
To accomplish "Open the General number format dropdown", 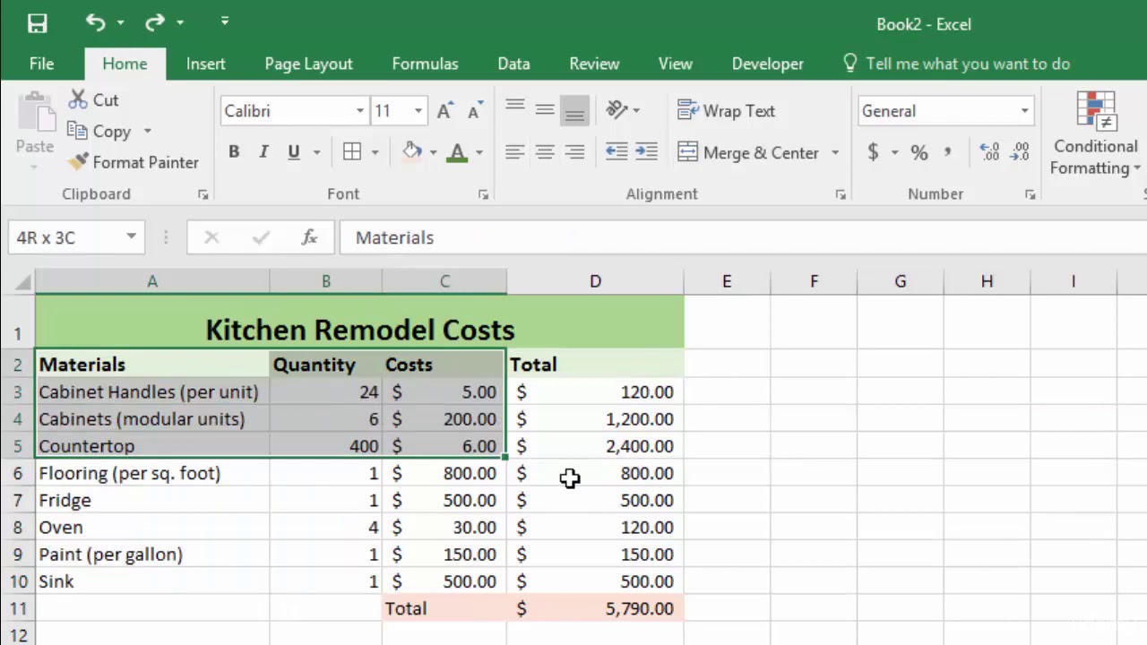I will [1024, 111].
